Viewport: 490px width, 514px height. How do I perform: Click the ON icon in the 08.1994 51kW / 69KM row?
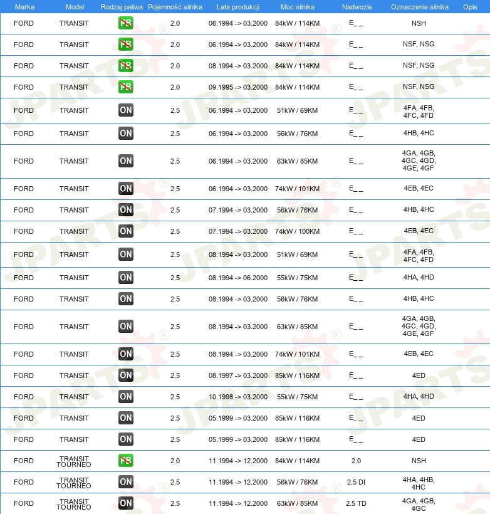[x=126, y=254]
